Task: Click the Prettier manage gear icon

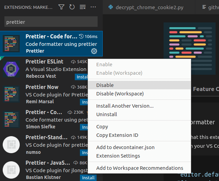Action: (94, 51)
